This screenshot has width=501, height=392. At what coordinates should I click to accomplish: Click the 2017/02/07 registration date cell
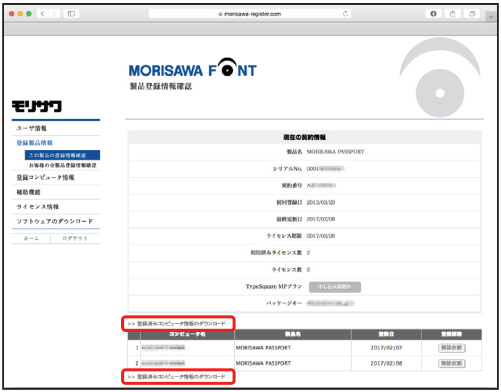click(386, 348)
